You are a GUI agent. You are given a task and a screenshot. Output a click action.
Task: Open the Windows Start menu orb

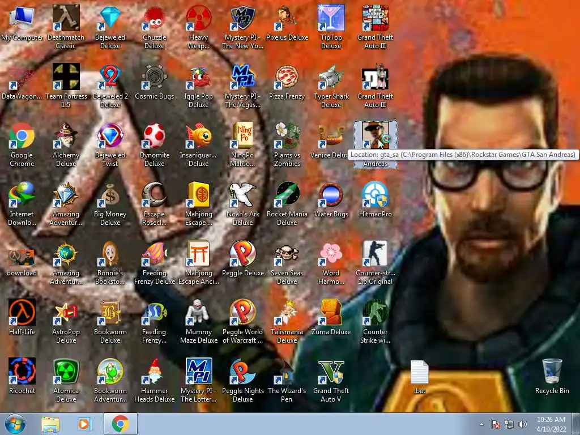15,424
